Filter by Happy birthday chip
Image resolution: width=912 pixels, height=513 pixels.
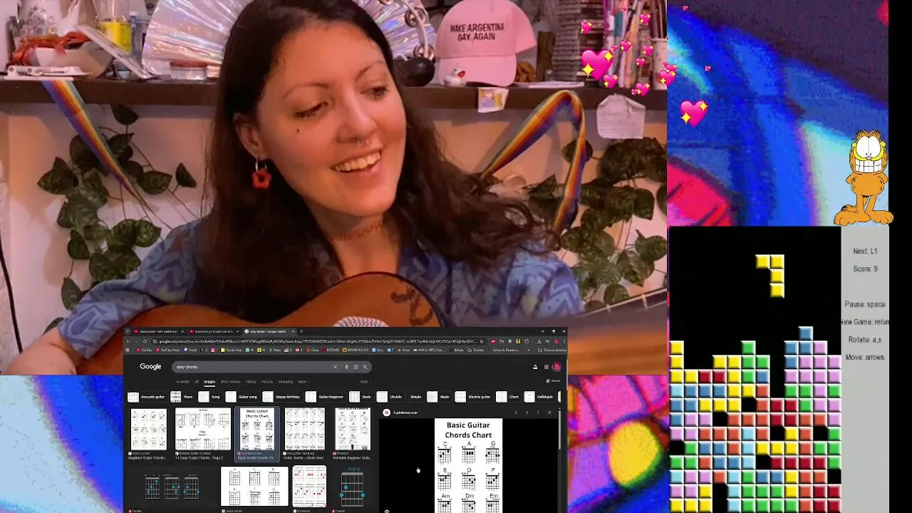coord(281,396)
